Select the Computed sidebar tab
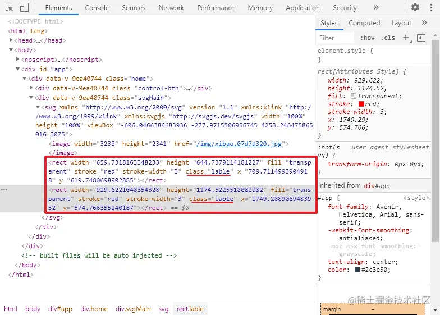Image resolution: width=440 pixels, height=315 pixels. pos(364,23)
